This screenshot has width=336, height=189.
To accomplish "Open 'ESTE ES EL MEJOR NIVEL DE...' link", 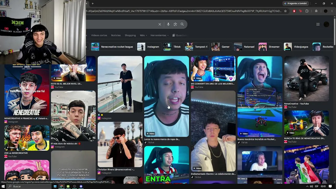I will (x=66, y=84).
